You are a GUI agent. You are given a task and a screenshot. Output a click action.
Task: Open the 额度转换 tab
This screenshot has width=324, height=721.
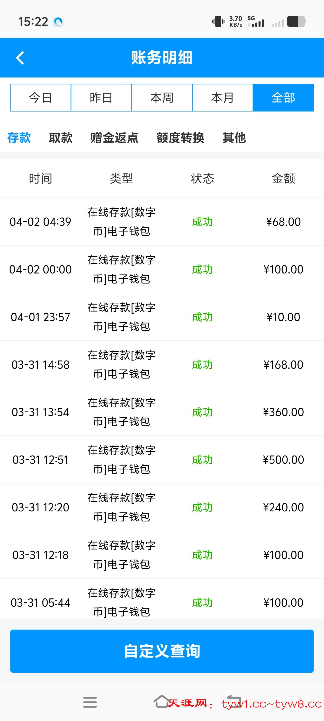180,138
